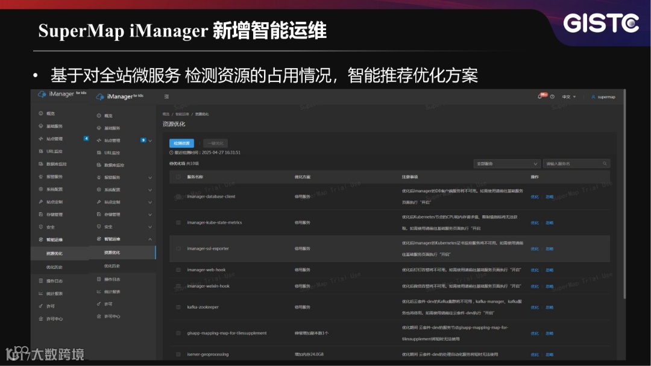
Task: Tick checkbox for gisapp-mapping-map-for-tilessupplement row
Action: tap(178, 333)
